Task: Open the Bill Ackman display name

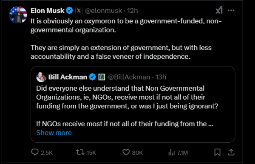Action: click(x=68, y=77)
